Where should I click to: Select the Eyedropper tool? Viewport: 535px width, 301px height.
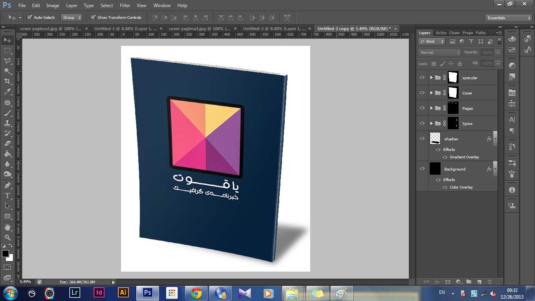click(7, 92)
